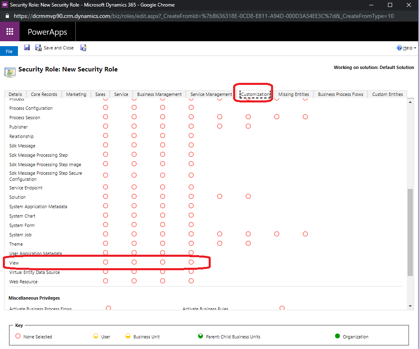Switch to the Core Records tab
The height and width of the screenshot is (349, 419).
click(x=44, y=94)
